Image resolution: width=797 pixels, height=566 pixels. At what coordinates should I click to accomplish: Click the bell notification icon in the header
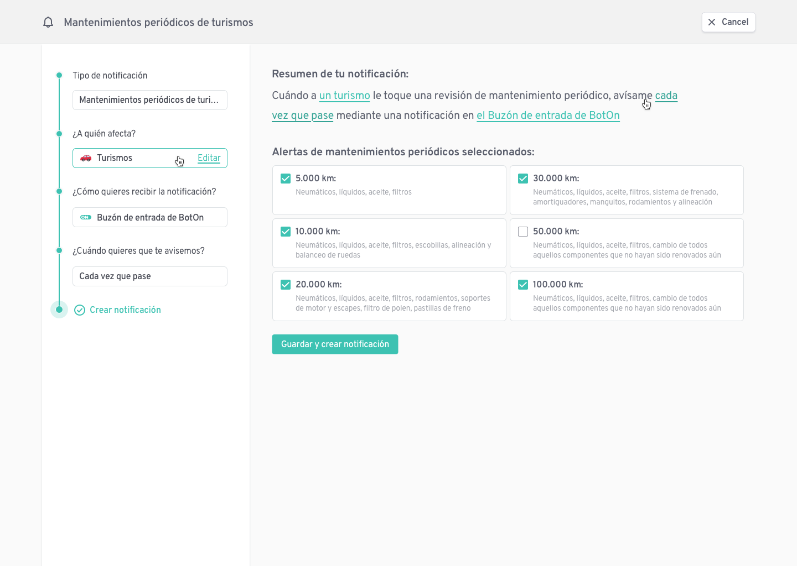click(x=48, y=22)
